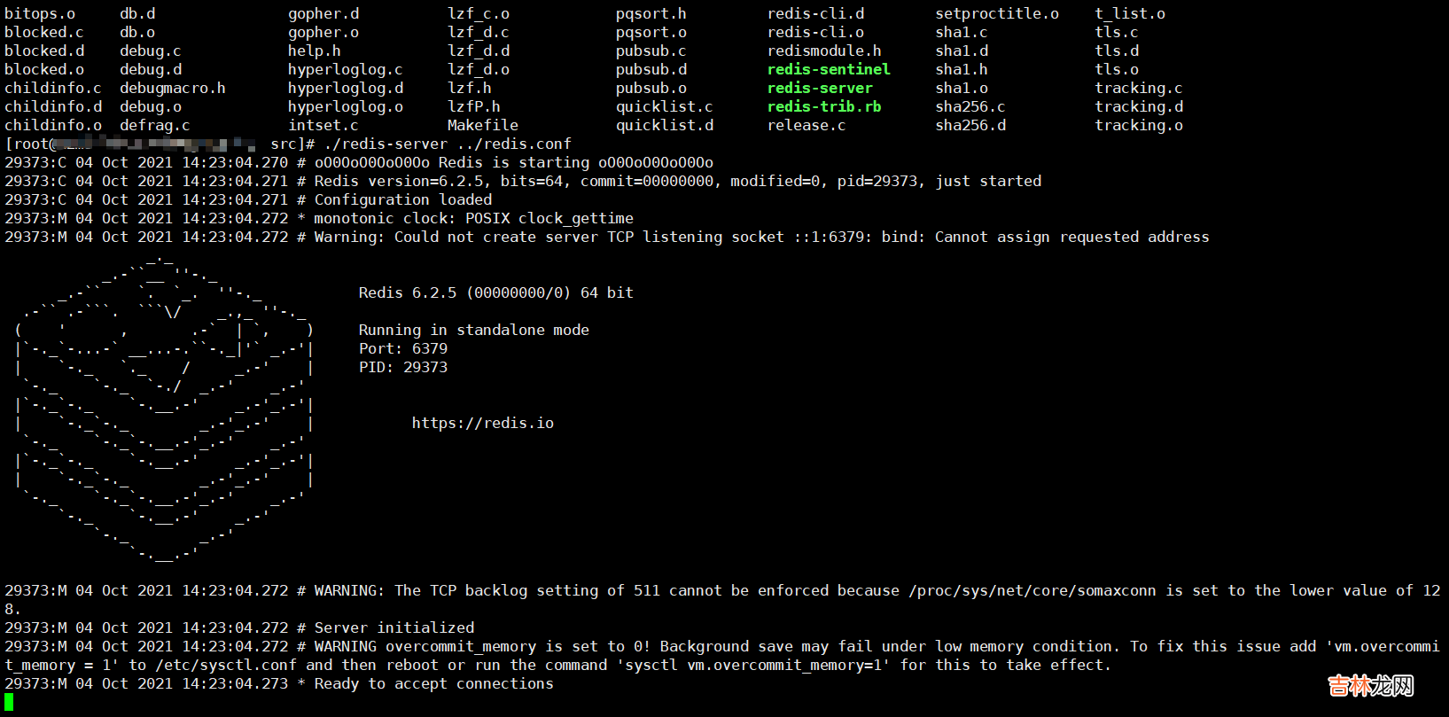Screen dimensions: 1449x717
Task: Select the tracking.c file name
Action: click(1139, 88)
